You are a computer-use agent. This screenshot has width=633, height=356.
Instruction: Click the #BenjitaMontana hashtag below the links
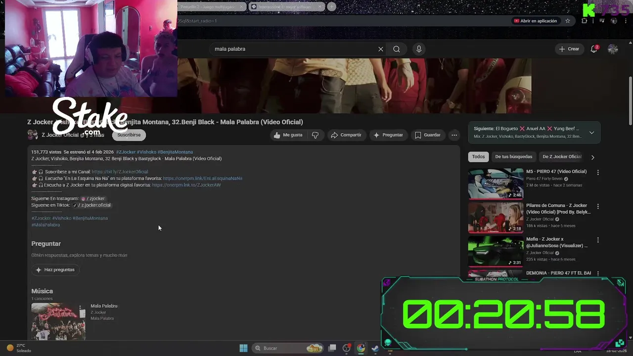(90, 218)
